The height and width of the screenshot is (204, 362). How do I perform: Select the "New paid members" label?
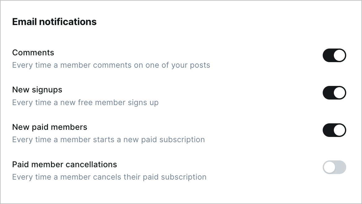(x=50, y=127)
